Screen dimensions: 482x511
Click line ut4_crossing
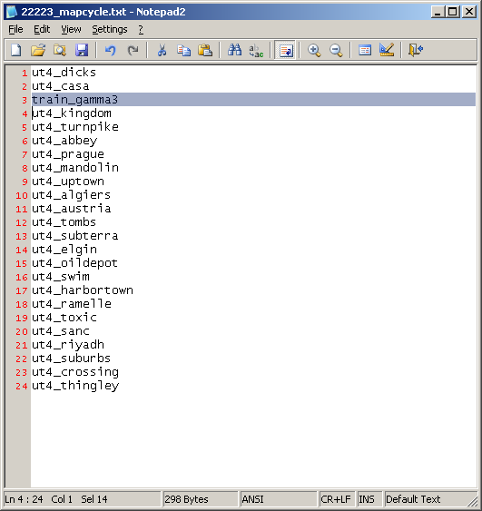coord(75,372)
